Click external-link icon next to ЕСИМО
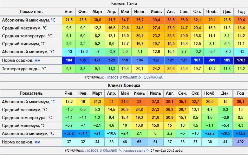The height and width of the screenshot is (165, 248). (160, 77)
